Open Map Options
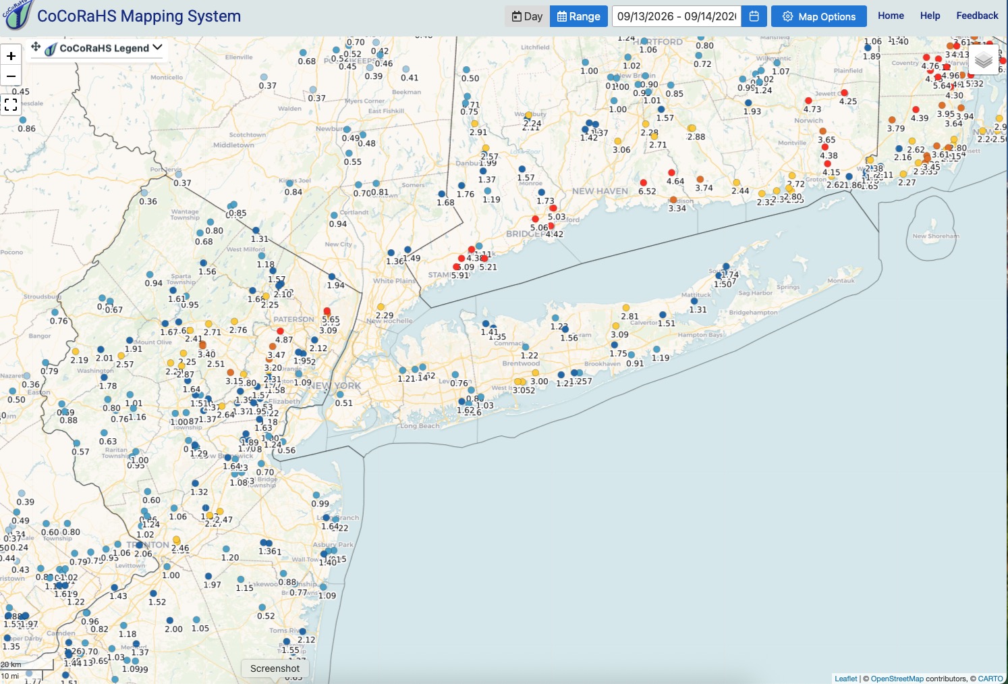1008x684 pixels. (819, 16)
